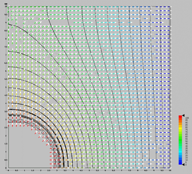Pick the pure green swatch in the color legend

tap(180, 140)
